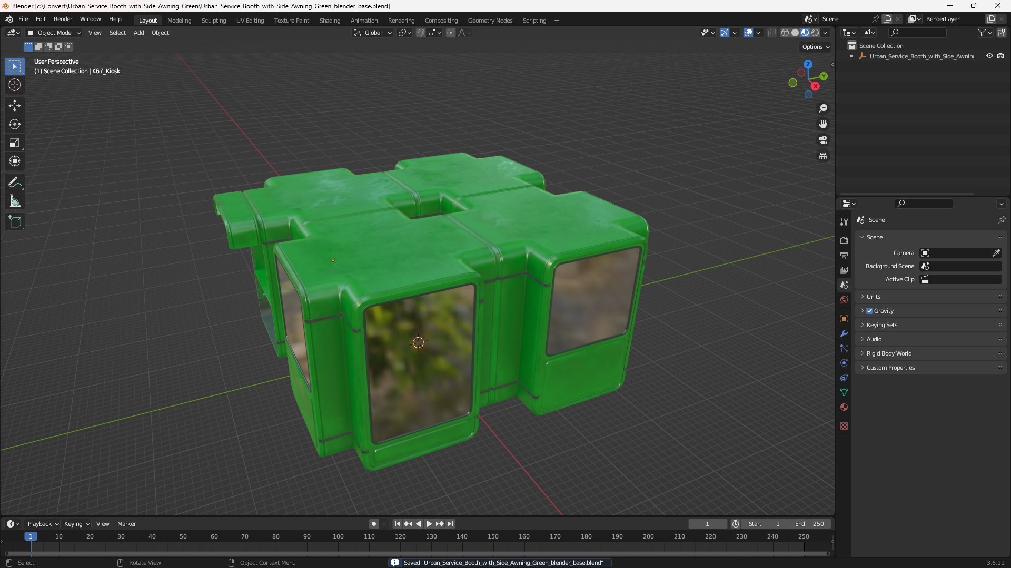Open the Render menu

[63, 19]
